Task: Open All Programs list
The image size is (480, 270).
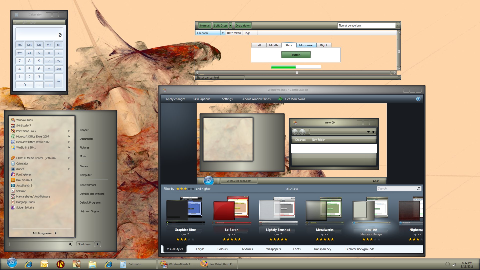Action: click(x=44, y=233)
